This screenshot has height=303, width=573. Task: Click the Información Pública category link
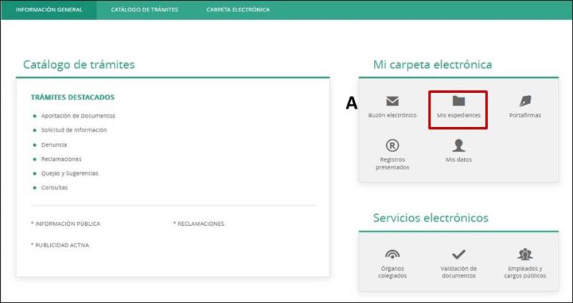point(66,224)
